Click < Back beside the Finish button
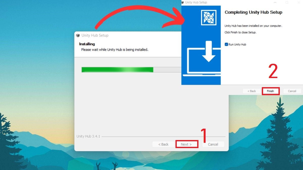This screenshot has width=303, height=170. tap(251, 91)
